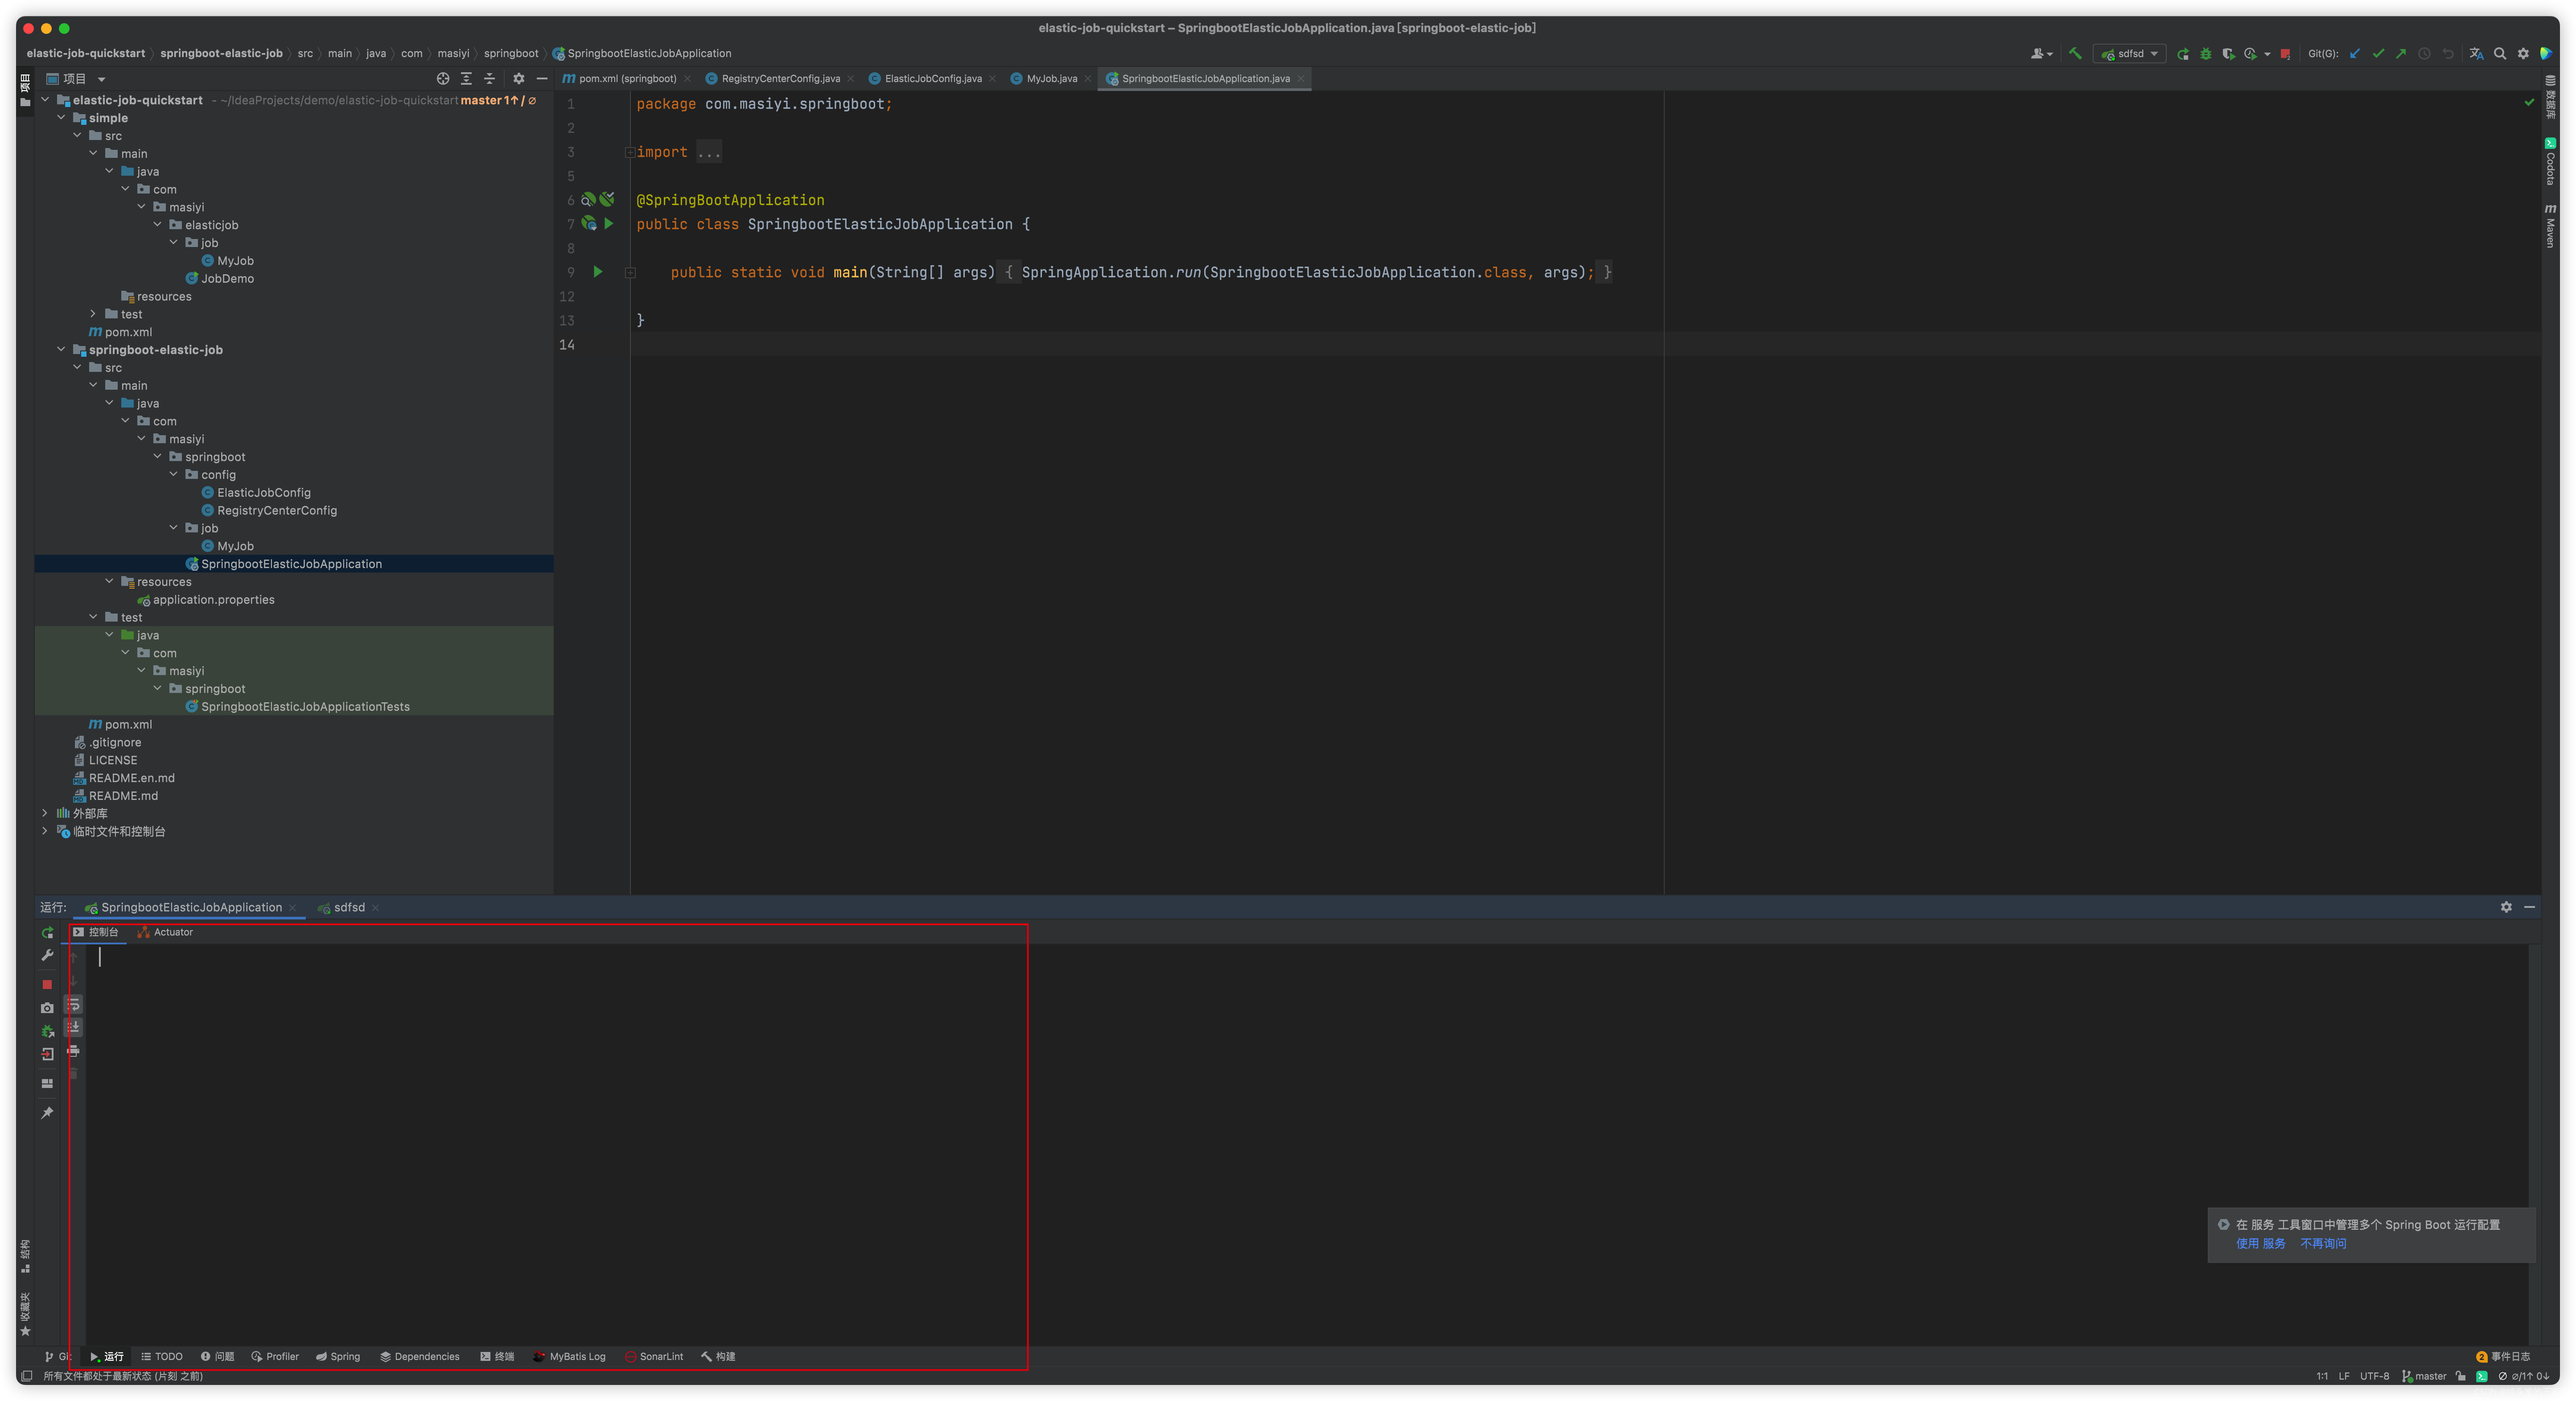Click Git update project blue arrow
Screen dimensions: 2576x1401
(2355, 54)
